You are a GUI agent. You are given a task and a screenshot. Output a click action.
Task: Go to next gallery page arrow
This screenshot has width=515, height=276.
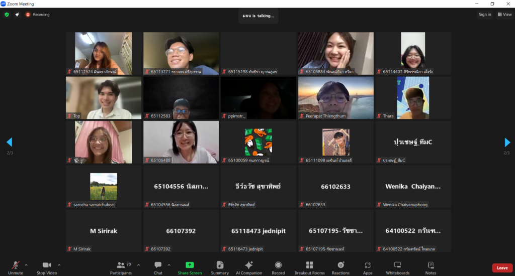click(507, 143)
